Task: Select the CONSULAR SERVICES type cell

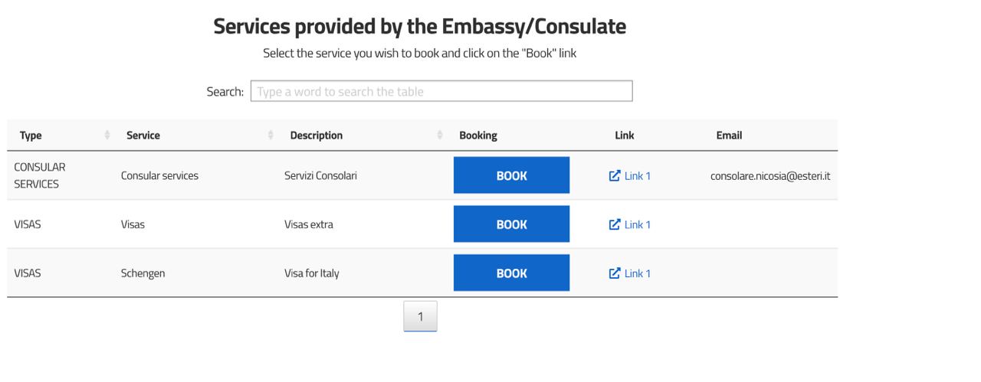Action: tap(40, 175)
